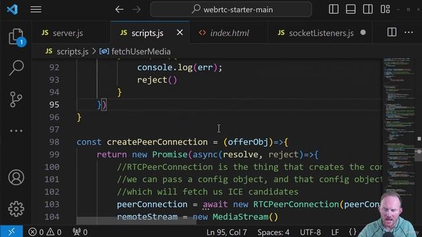Click line number 95 in the gutter

click(54, 105)
